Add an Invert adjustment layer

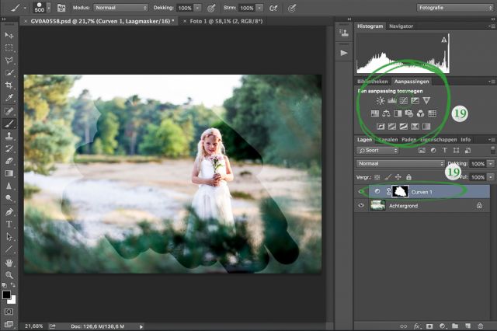381,127
